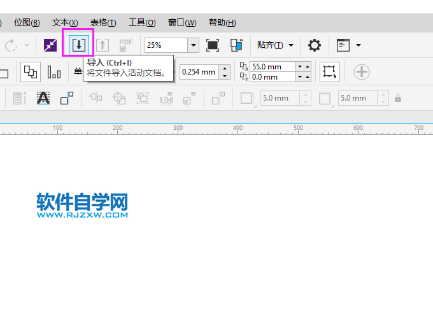Increase the 55.0 mm value arrow

(x=308, y=67)
